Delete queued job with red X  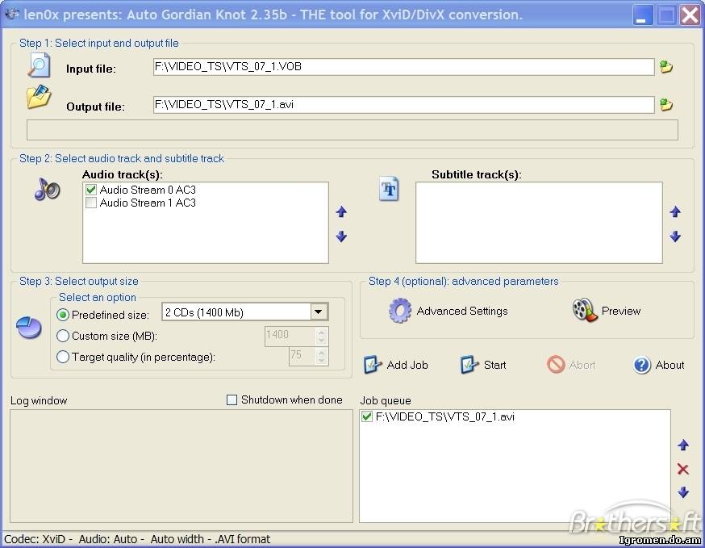[683, 469]
